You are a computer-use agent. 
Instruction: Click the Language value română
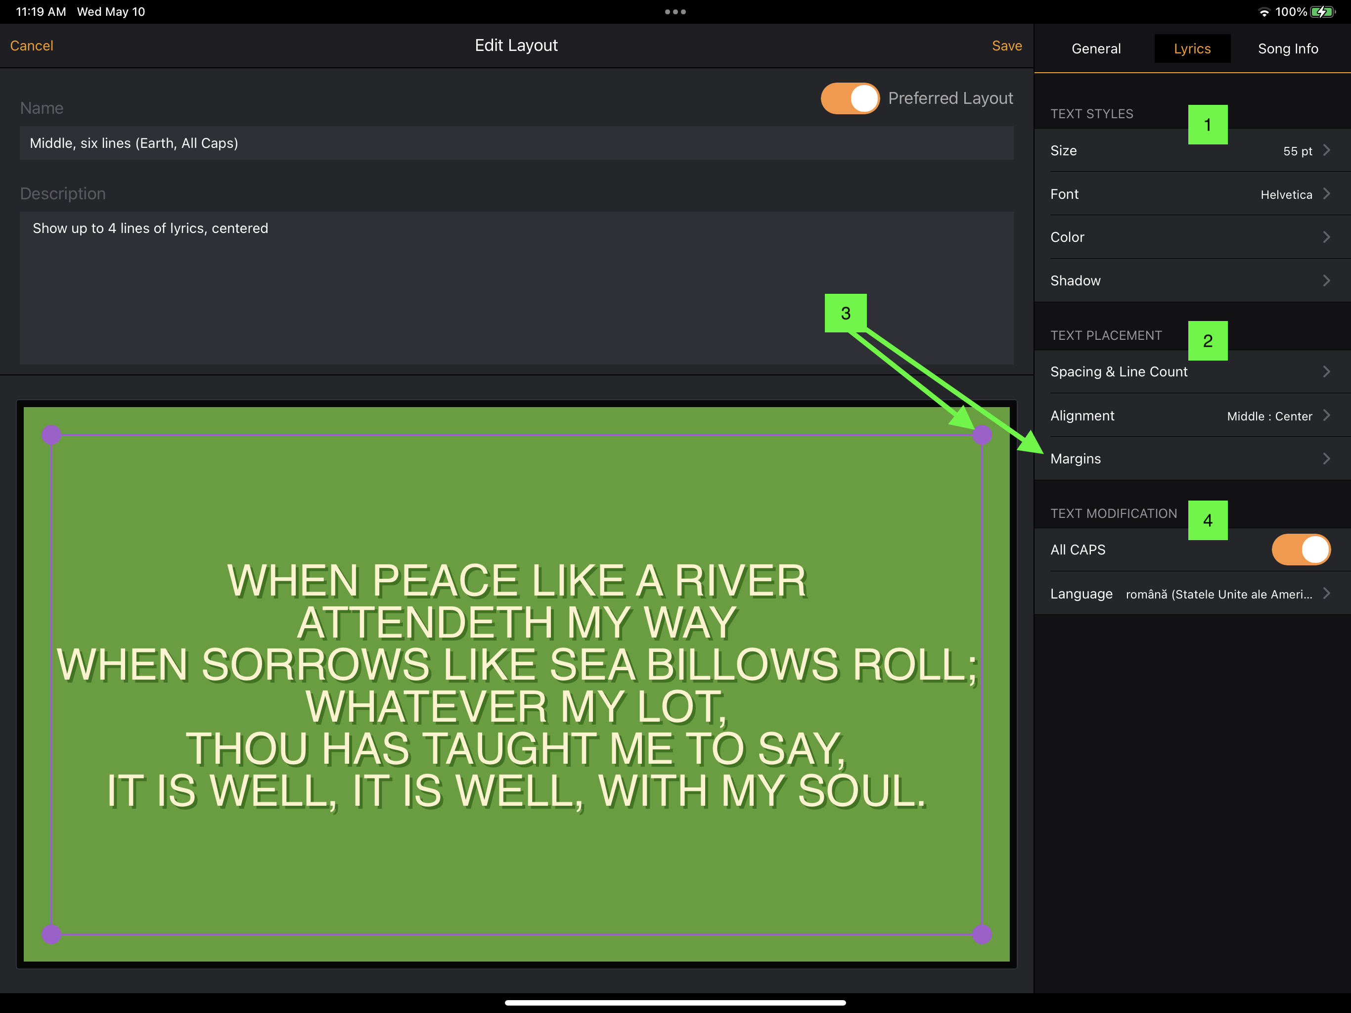coord(1218,594)
